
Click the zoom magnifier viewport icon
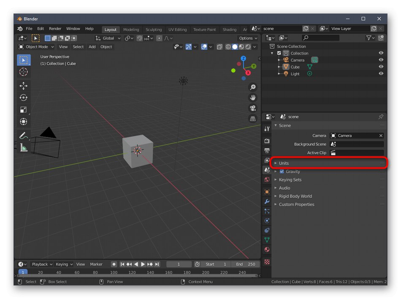point(253,87)
